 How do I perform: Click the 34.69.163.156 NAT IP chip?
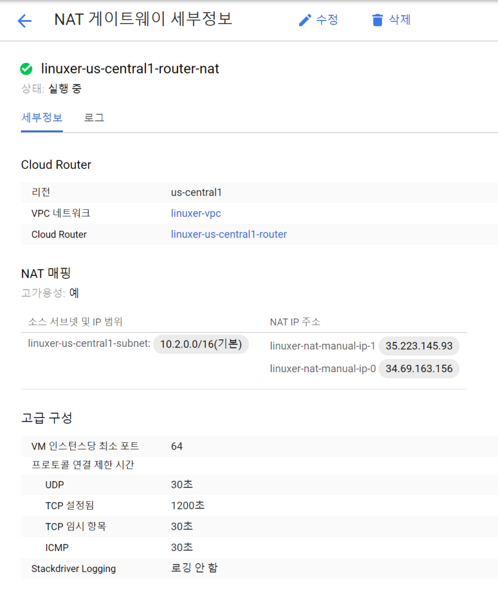419,369
